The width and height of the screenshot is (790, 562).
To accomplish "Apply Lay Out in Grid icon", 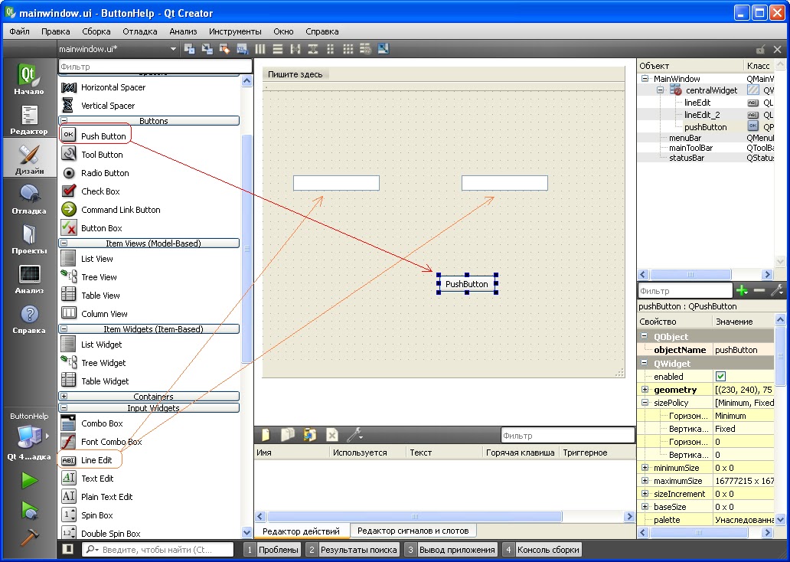I will tap(348, 49).
